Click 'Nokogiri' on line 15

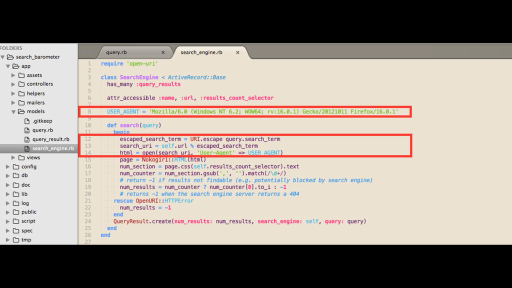(154, 159)
